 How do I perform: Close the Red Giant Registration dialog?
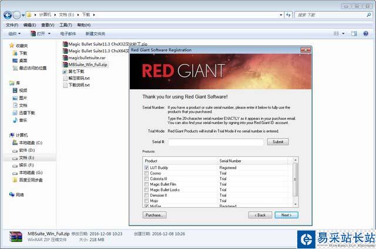pos(305,50)
